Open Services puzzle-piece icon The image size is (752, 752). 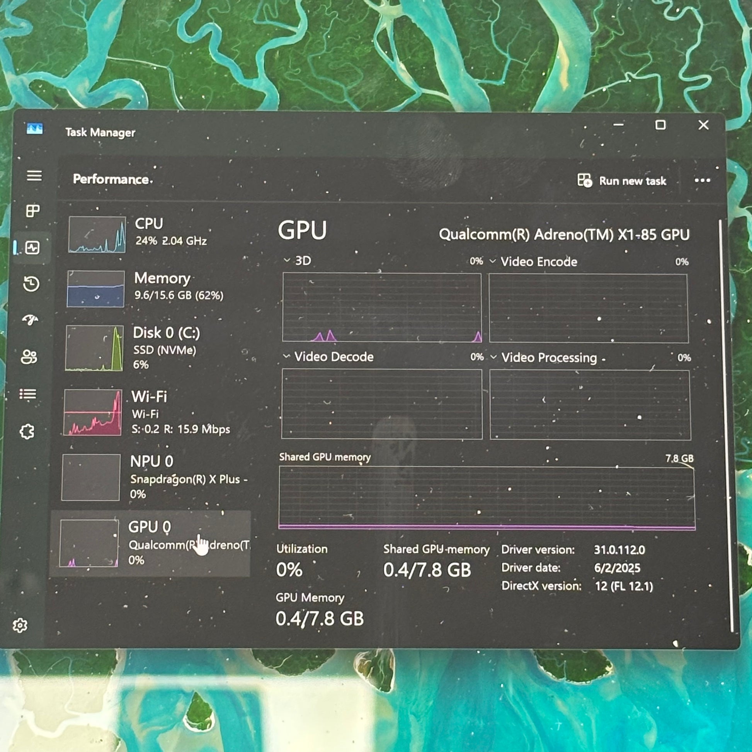pyautogui.click(x=27, y=431)
